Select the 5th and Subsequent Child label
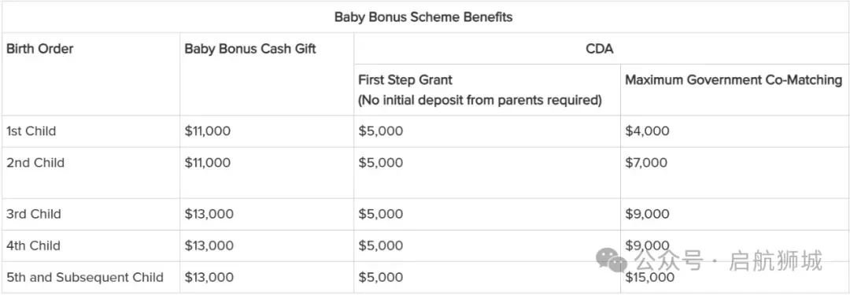This screenshot has height=295, width=850. tap(85, 278)
